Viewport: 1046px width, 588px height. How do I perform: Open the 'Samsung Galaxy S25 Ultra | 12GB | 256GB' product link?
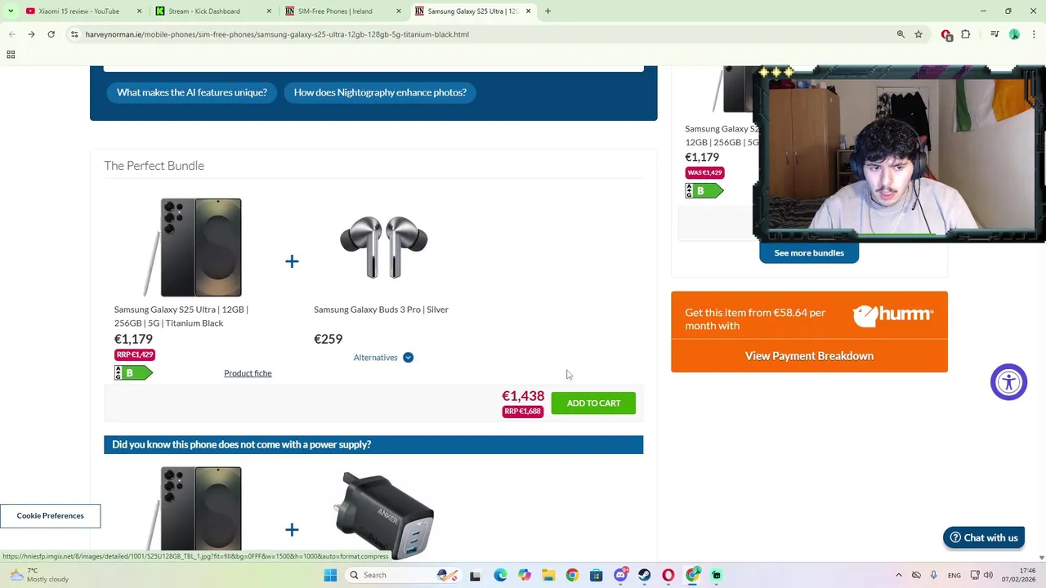click(x=181, y=316)
